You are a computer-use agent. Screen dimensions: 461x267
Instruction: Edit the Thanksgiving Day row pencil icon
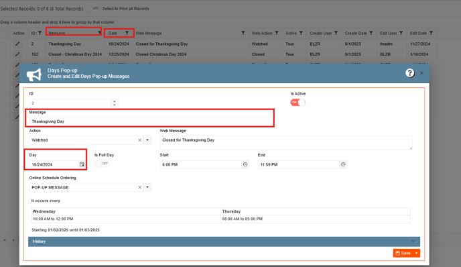[x=17, y=44]
